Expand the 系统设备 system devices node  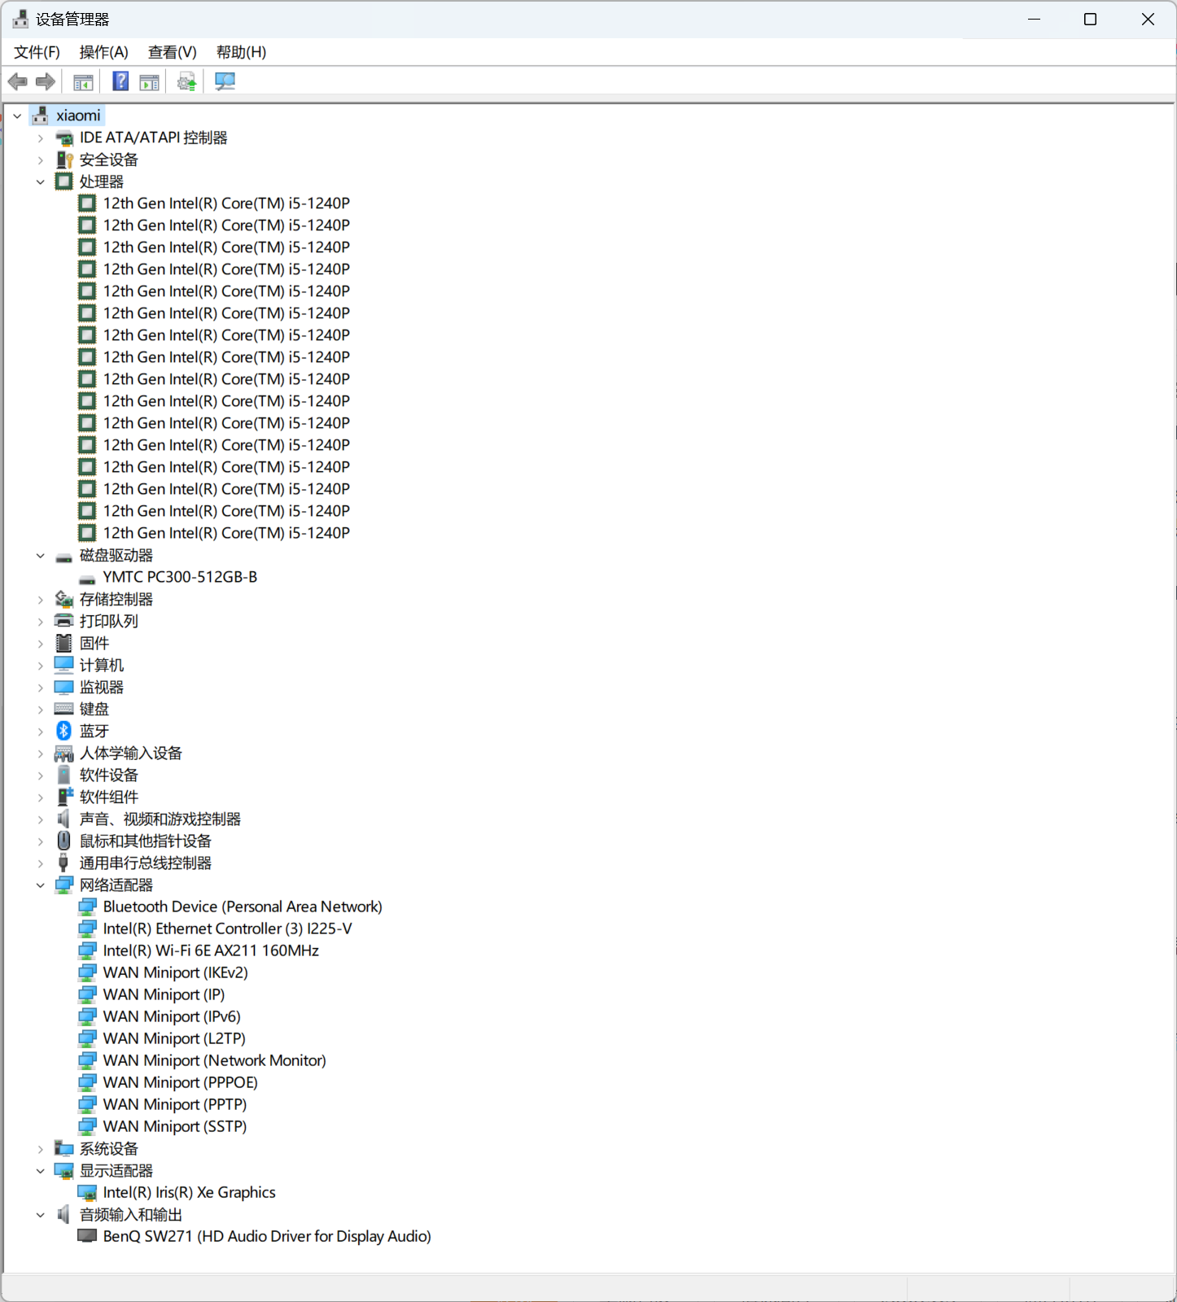[41, 1149]
